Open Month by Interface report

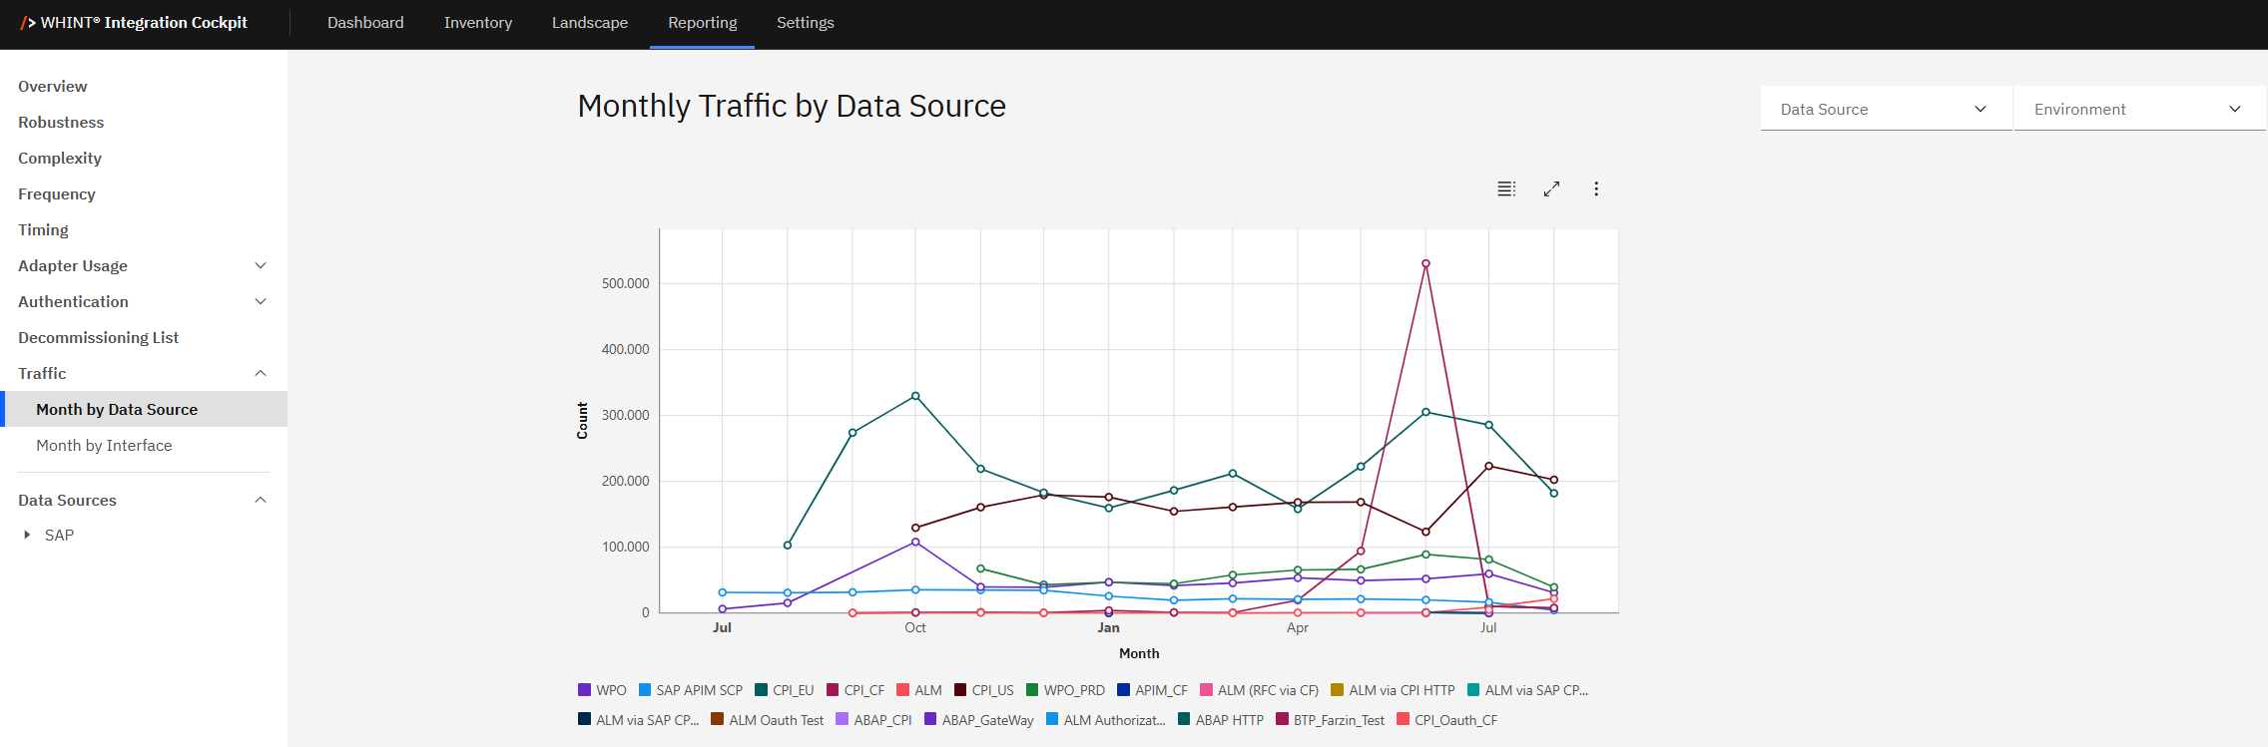pyautogui.click(x=104, y=446)
